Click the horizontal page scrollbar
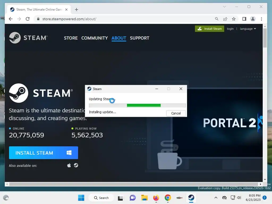Viewport: 272px width, 204px height. click(x=134, y=184)
